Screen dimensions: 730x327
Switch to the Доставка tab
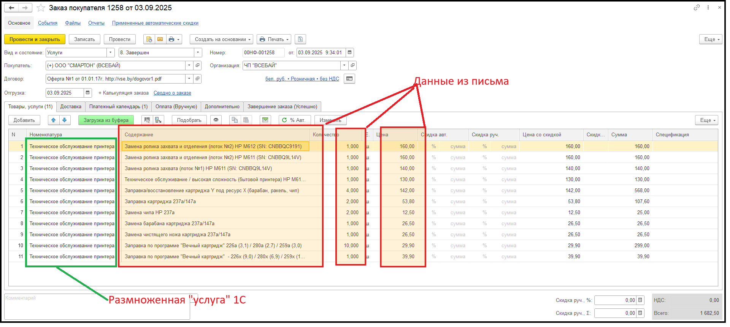pyautogui.click(x=71, y=107)
